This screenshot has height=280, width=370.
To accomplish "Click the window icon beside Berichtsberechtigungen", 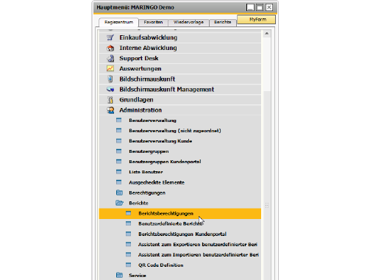I will (129, 213).
